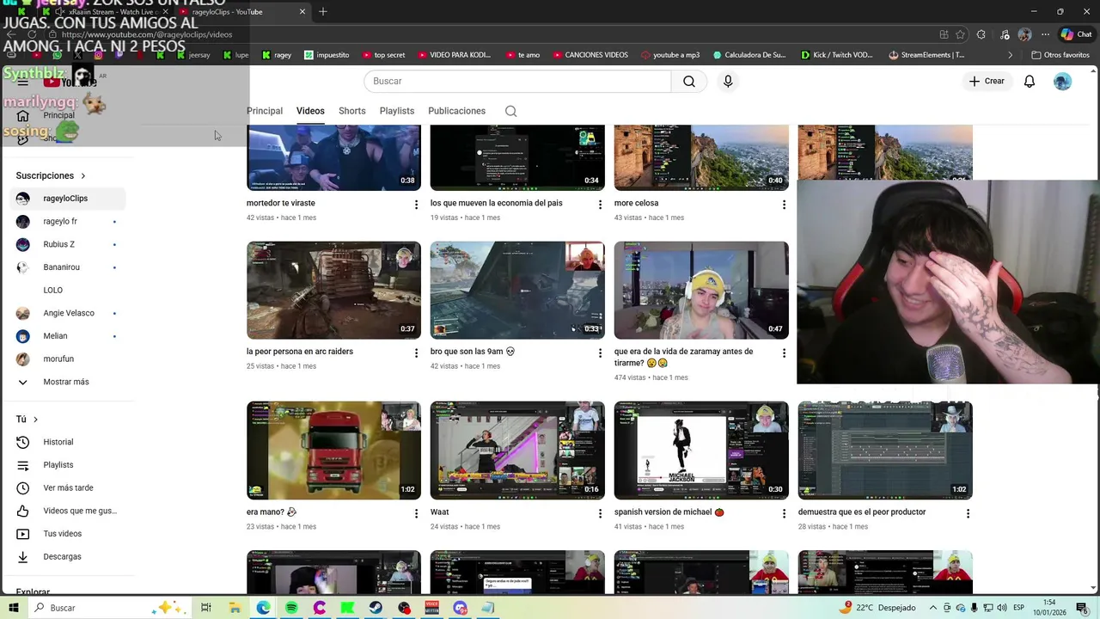The height and width of the screenshot is (619, 1100).
Task: Open the taskbar clock showing 1:54
Action: coord(1050,608)
